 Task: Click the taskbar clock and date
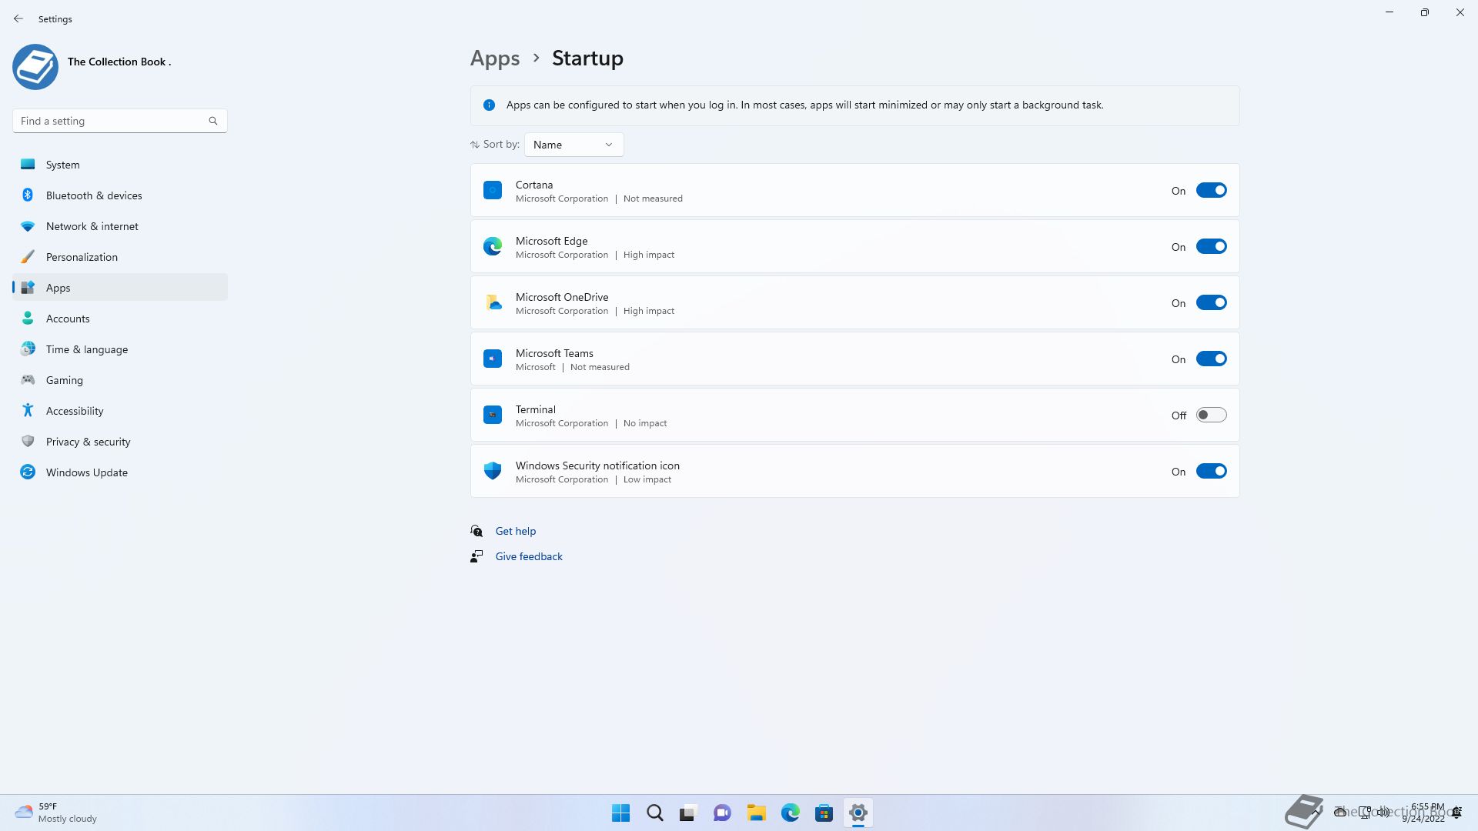1425,813
